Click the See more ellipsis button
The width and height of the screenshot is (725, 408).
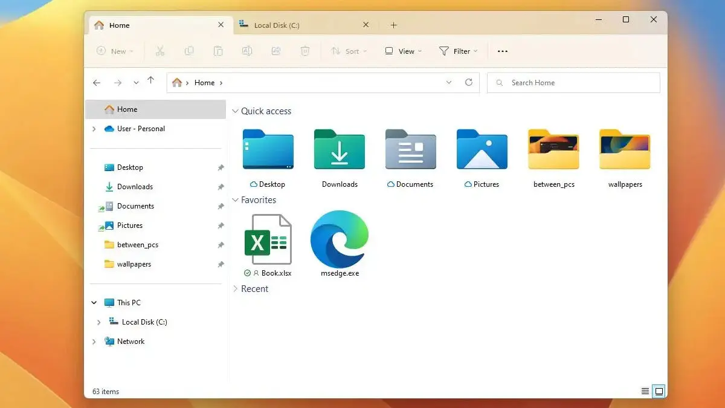502,51
